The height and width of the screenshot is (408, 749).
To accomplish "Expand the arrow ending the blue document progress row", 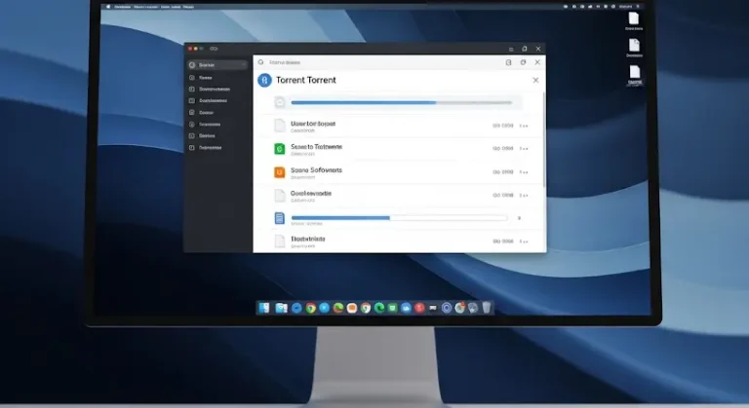I will click(519, 218).
